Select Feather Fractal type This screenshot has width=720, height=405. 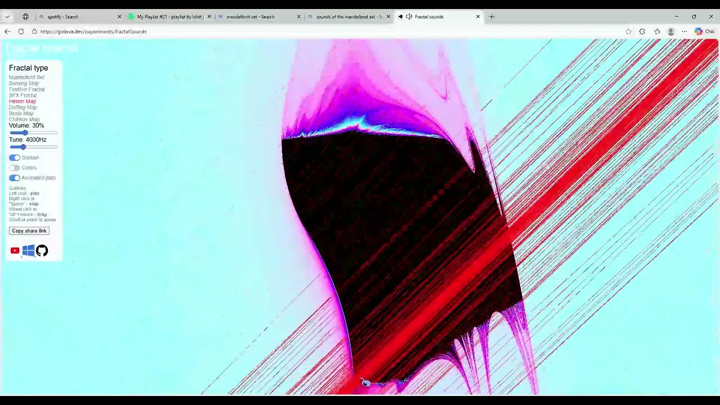(26, 89)
